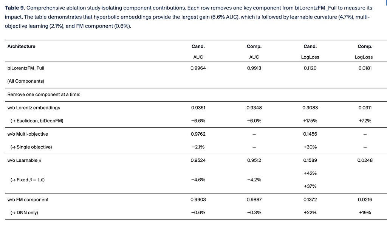Select the Comp. AUC value 0.9913

[x=254, y=68]
